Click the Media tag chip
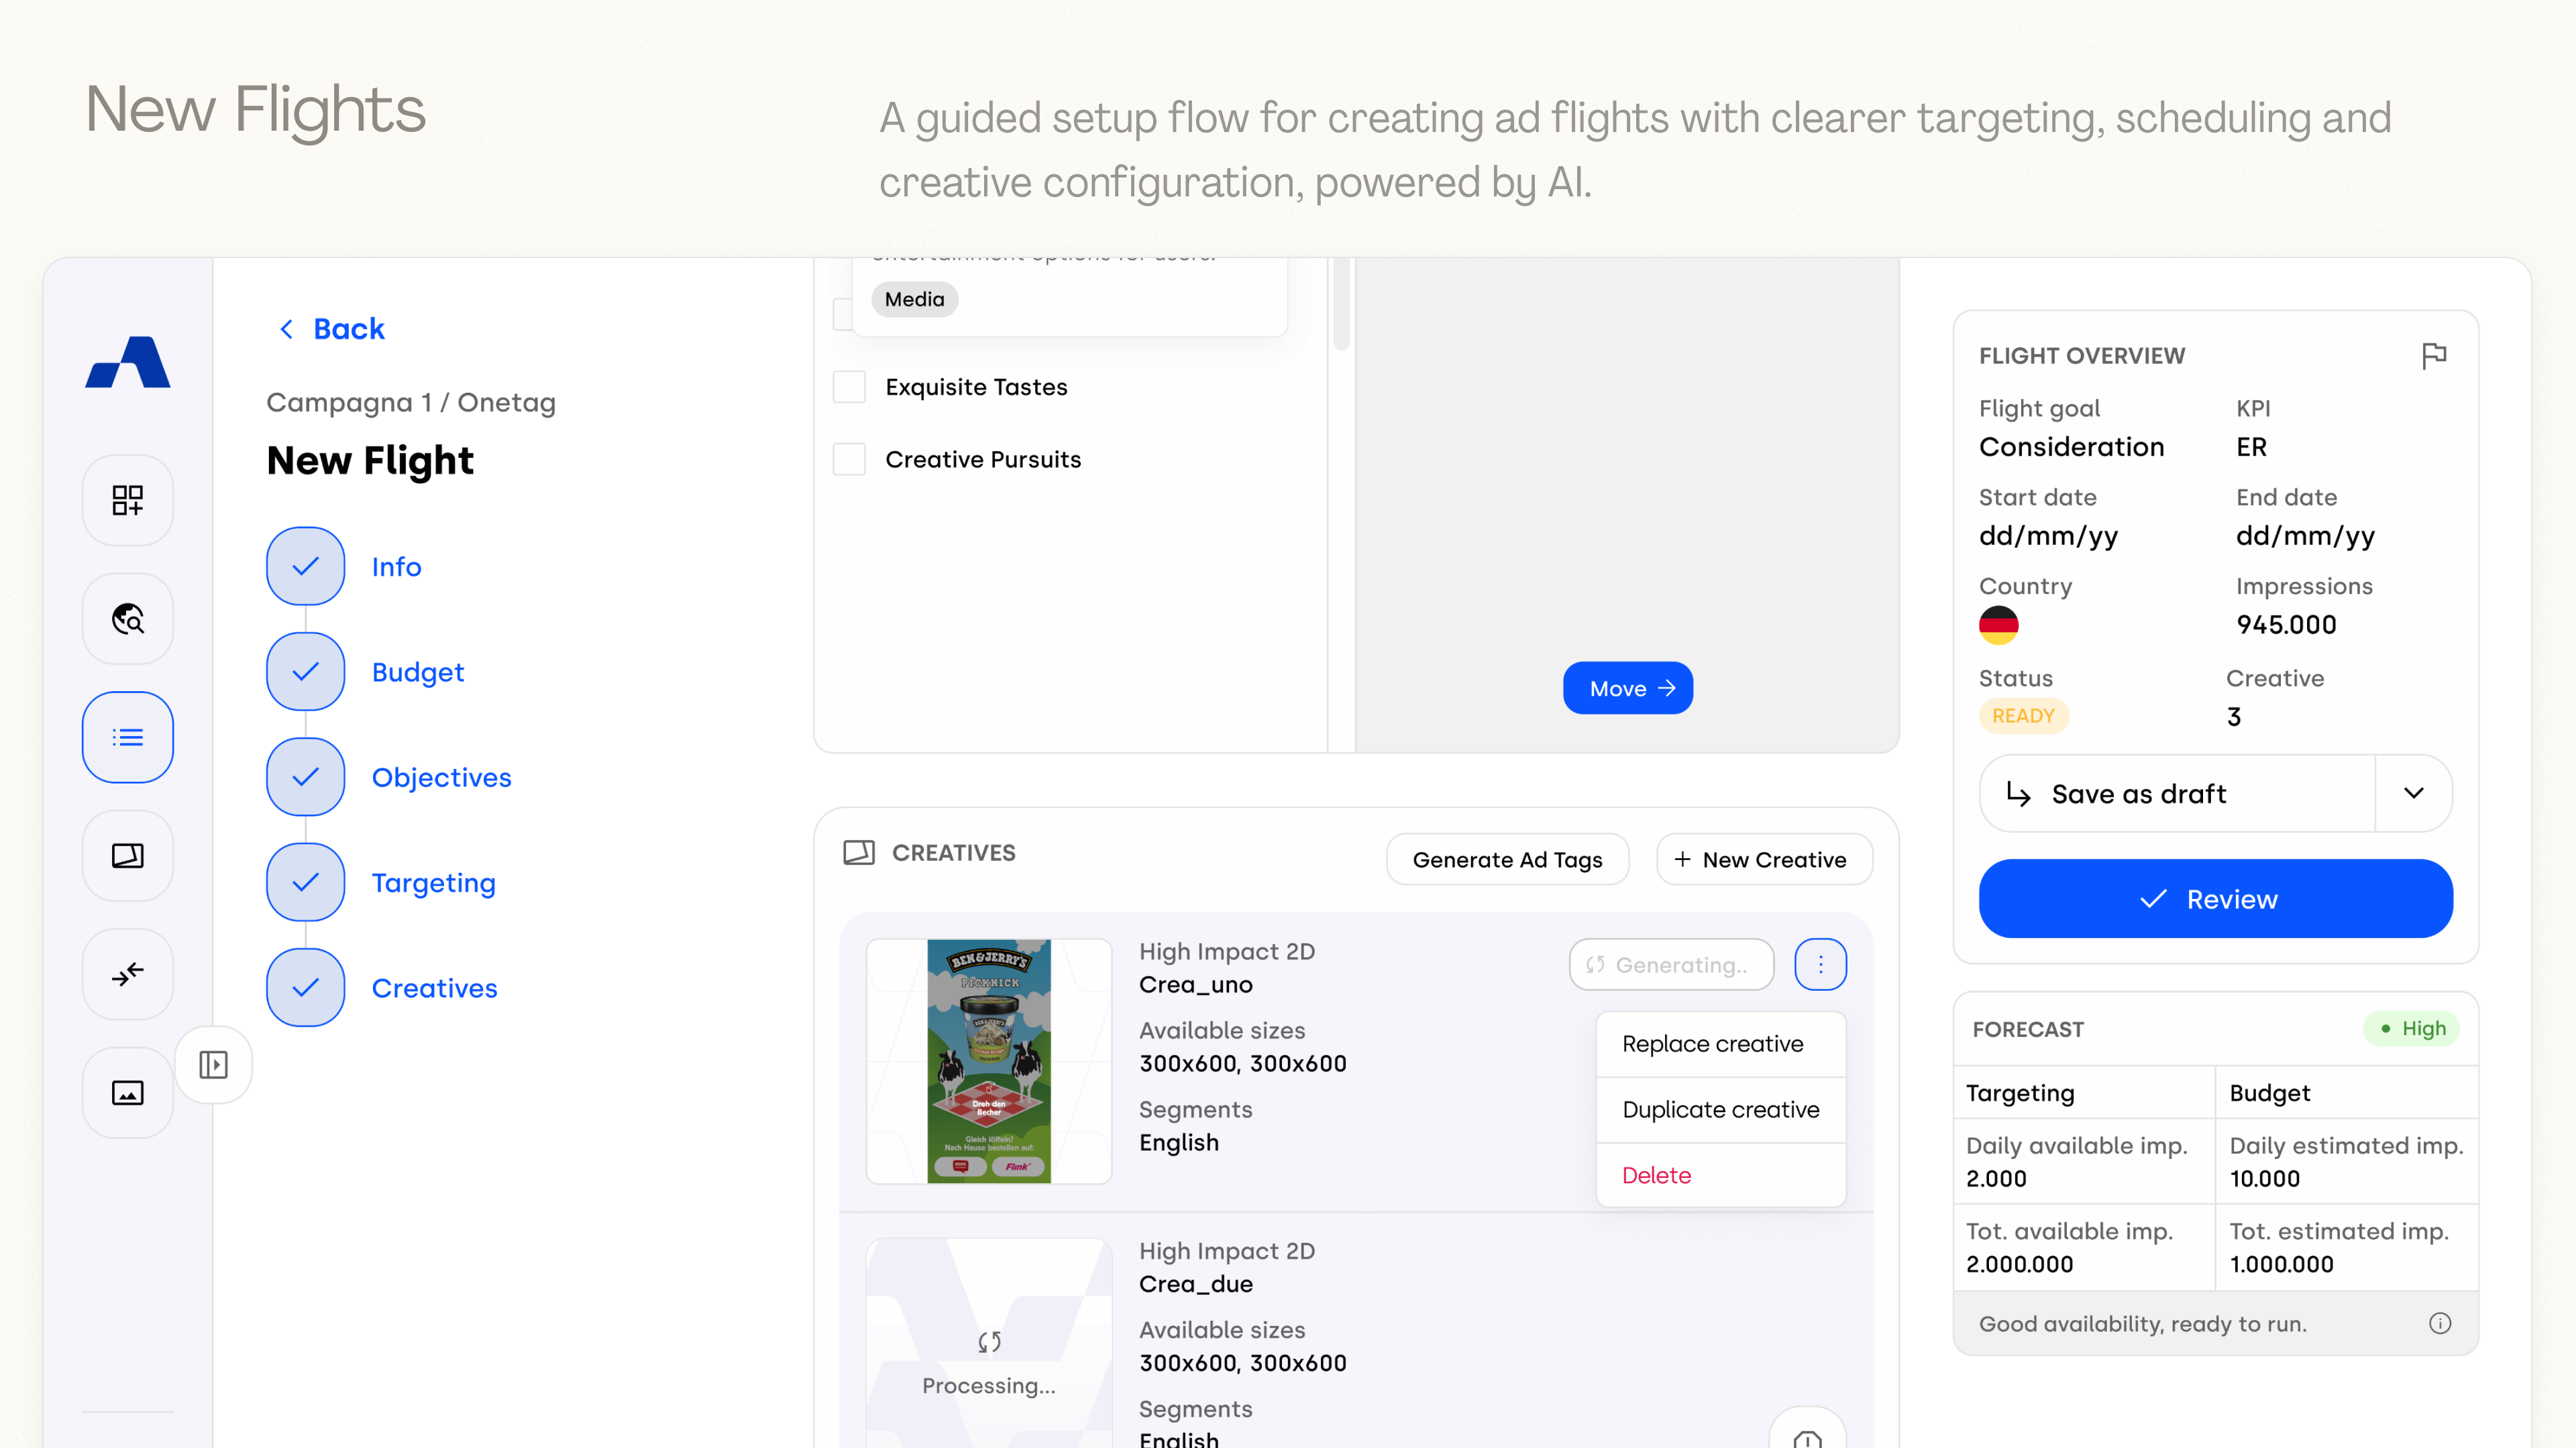Viewport: 2576px width, 1448px height. pos(915,299)
